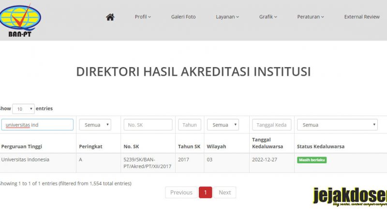Image resolution: width=387 pixels, height=215 pixels.
Task: Open the Status Kedaluwarsa filter dropdown
Action: pyautogui.click(x=337, y=125)
